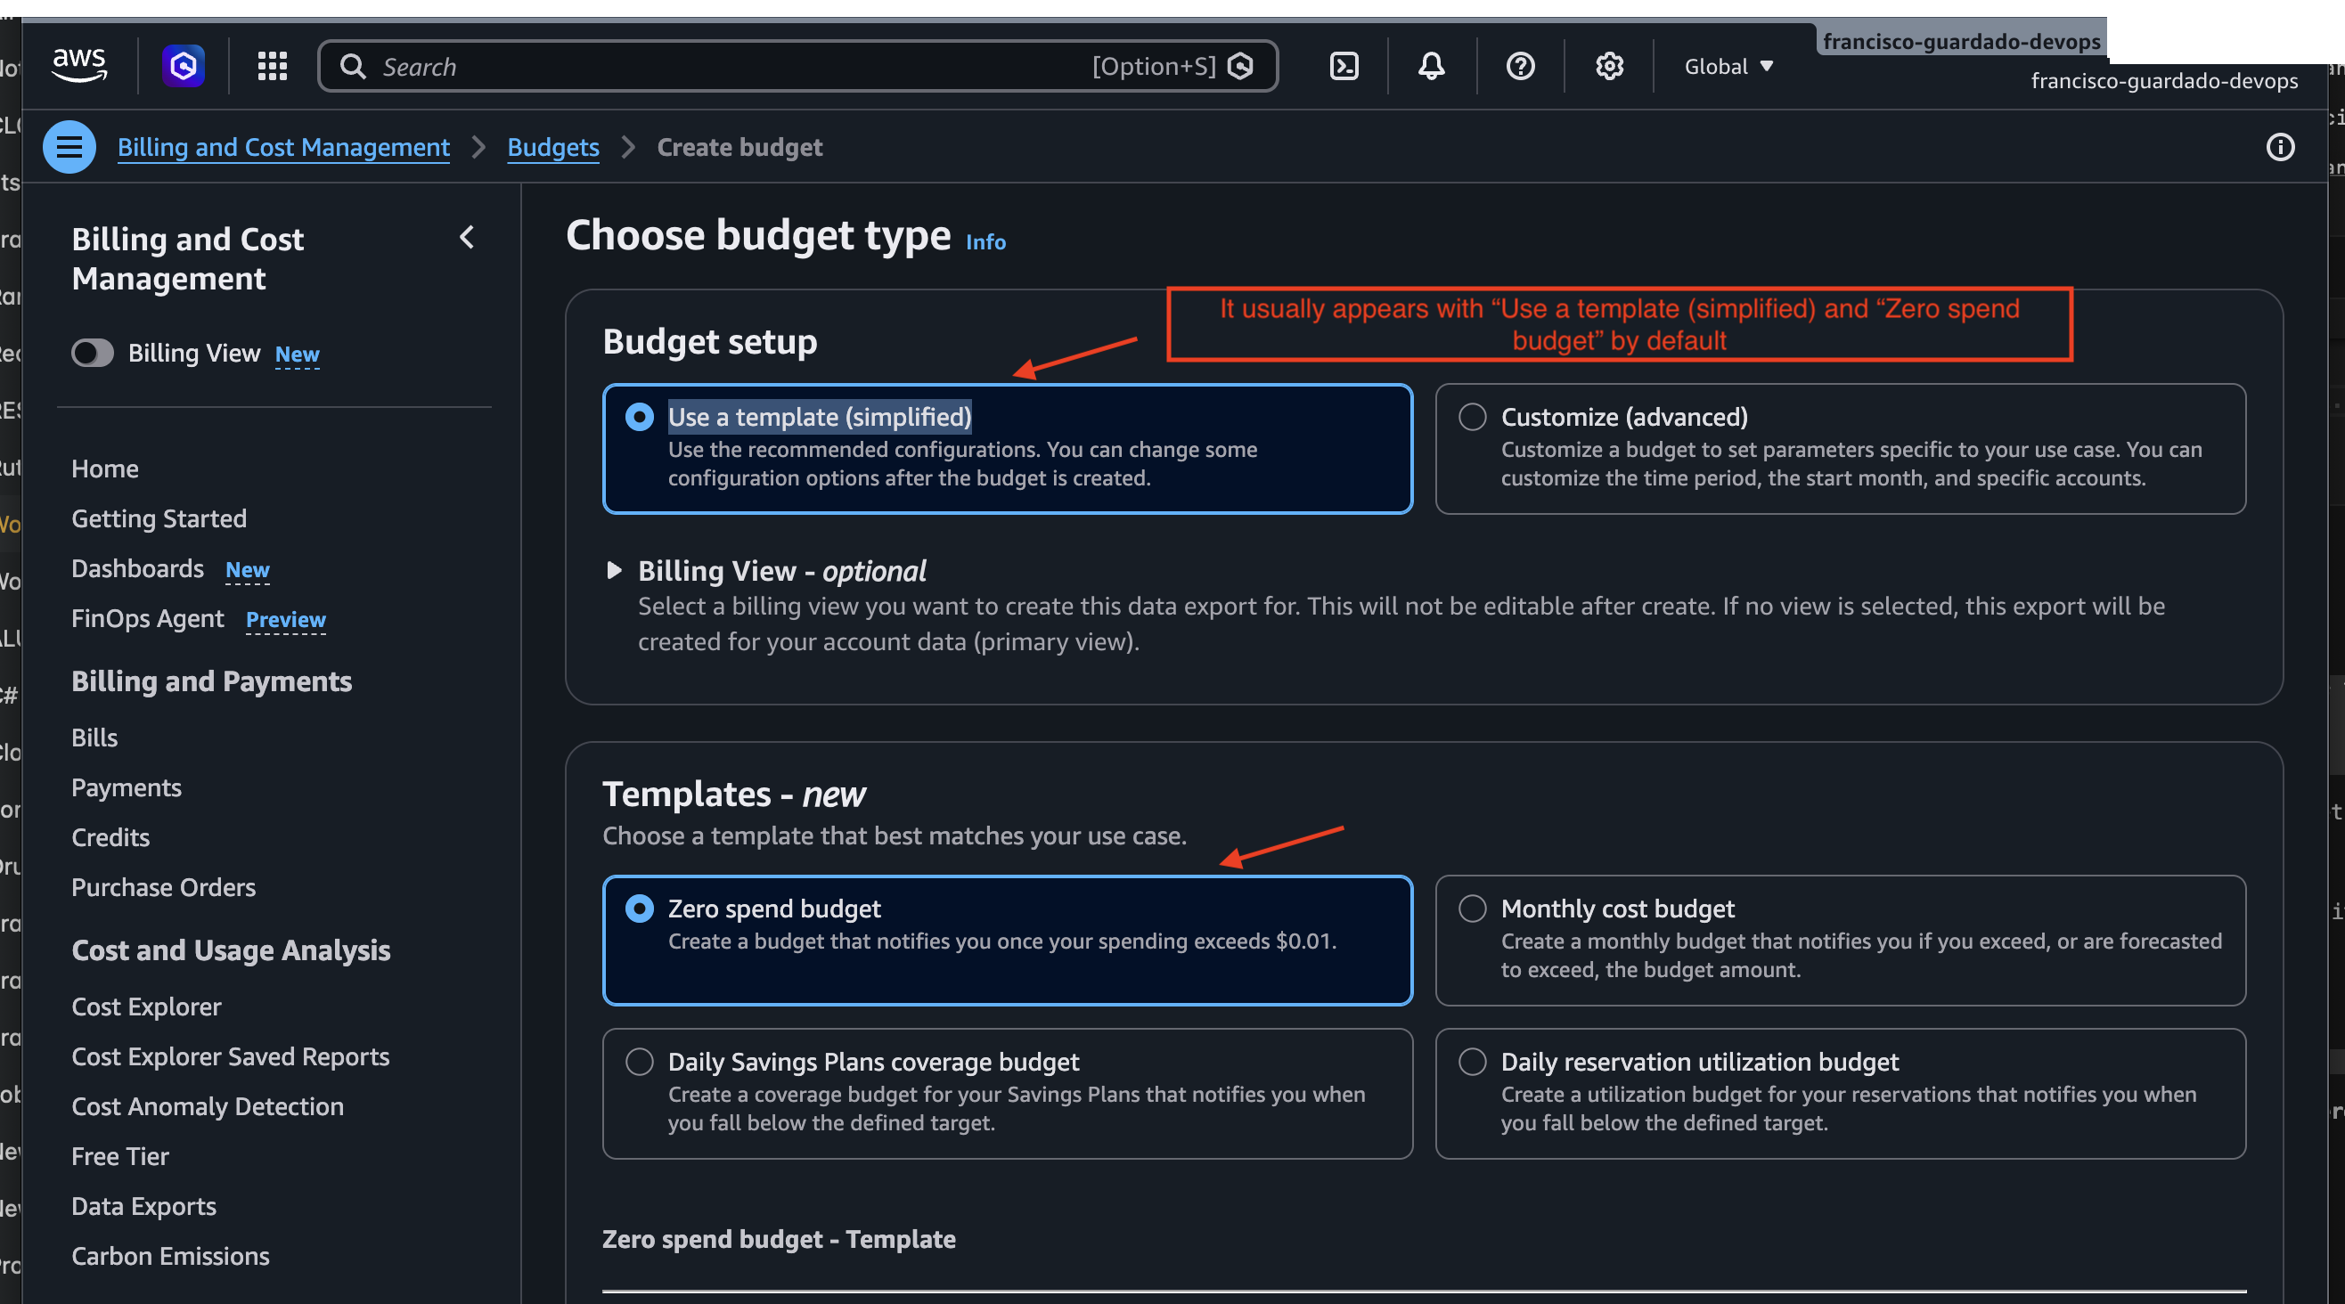Click the Zero spend budget - Template heading
Viewport: 2345px width, 1304px height.
tap(780, 1239)
